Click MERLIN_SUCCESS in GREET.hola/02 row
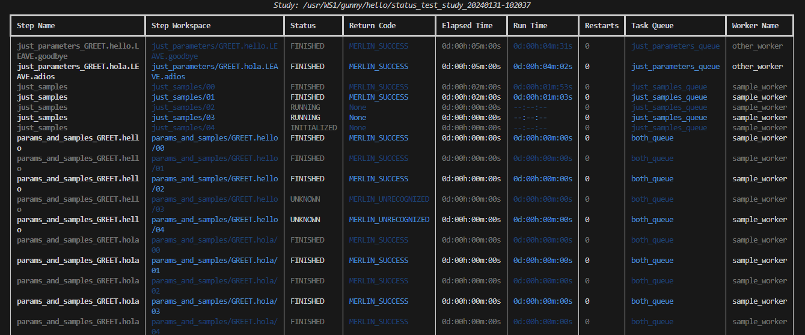The width and height of the screenshot is (805, 335). (x=379, y=281)
